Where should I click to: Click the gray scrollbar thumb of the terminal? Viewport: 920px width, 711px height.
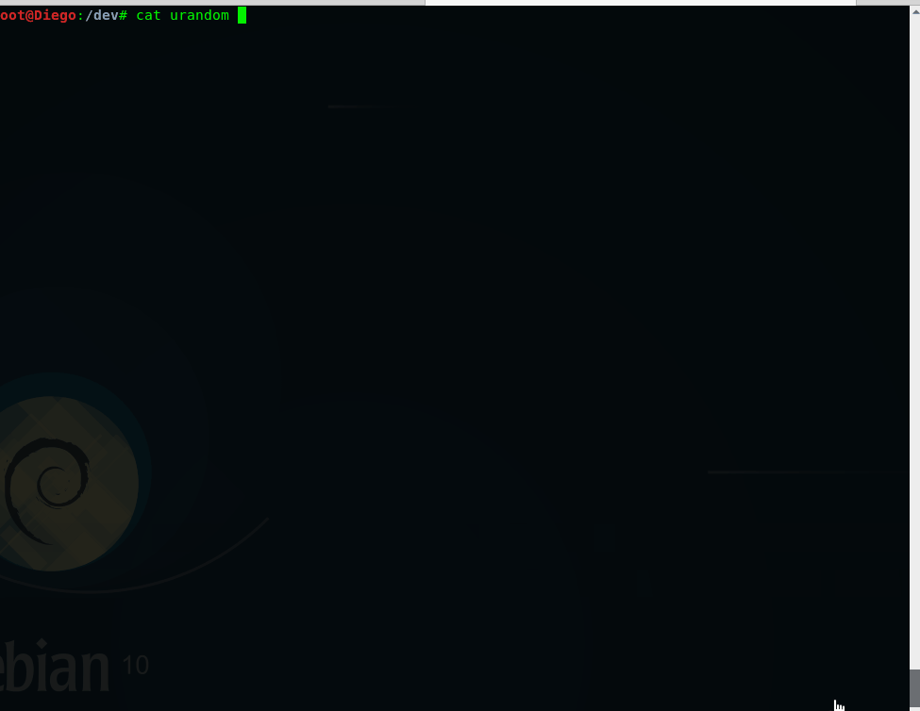[x=914, y=690]
